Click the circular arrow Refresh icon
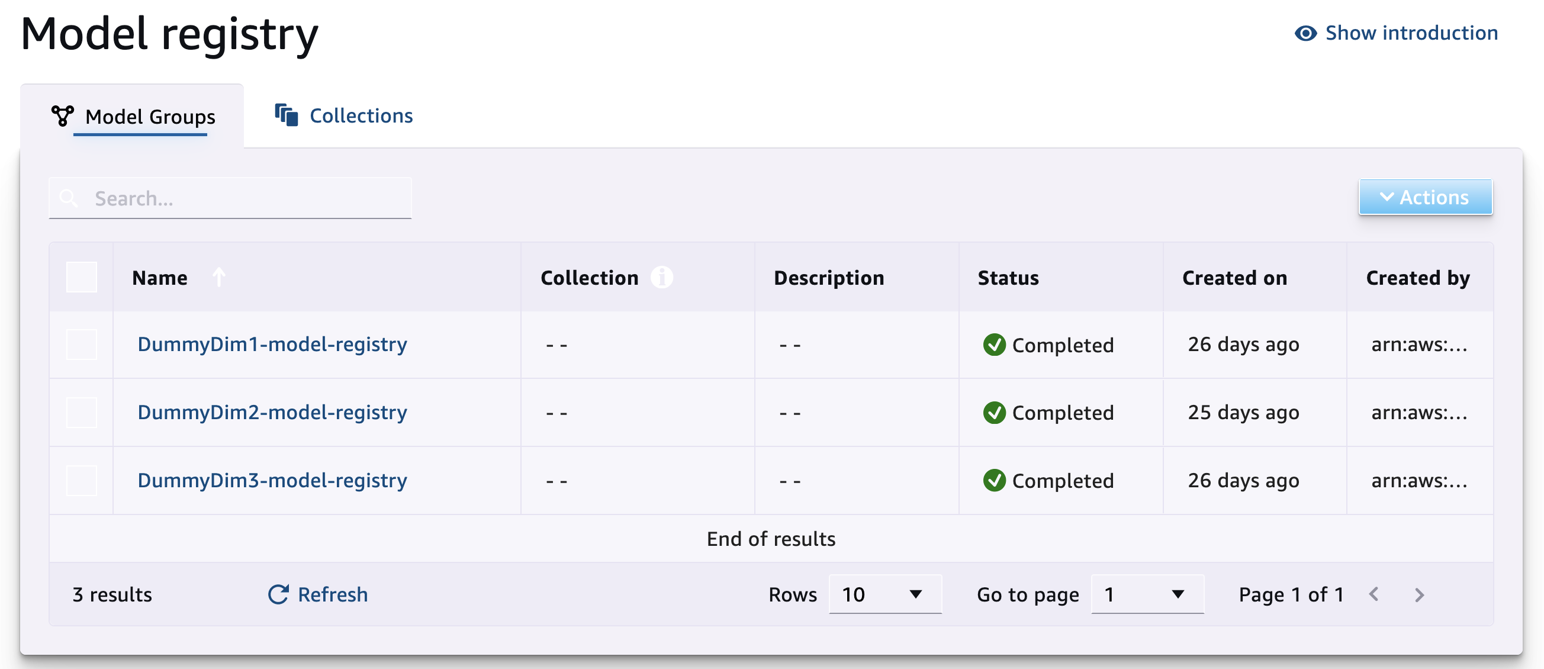This screenshot has width=1544, height=669. (x=278, y=594)
